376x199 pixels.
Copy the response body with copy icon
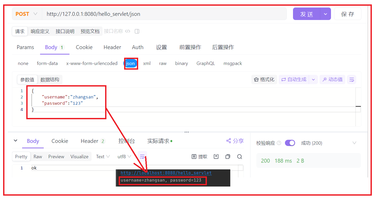coord(228,156)
